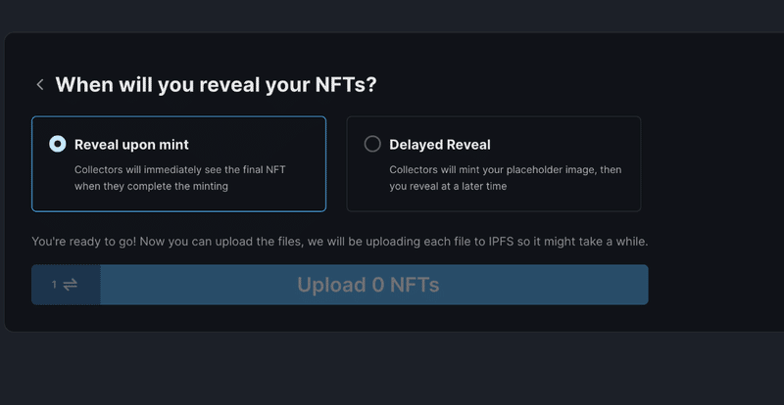Screen dimensions: 784x405
Task: Click the 'When will you reveal your NFTs?' heading
Action: 216,85
